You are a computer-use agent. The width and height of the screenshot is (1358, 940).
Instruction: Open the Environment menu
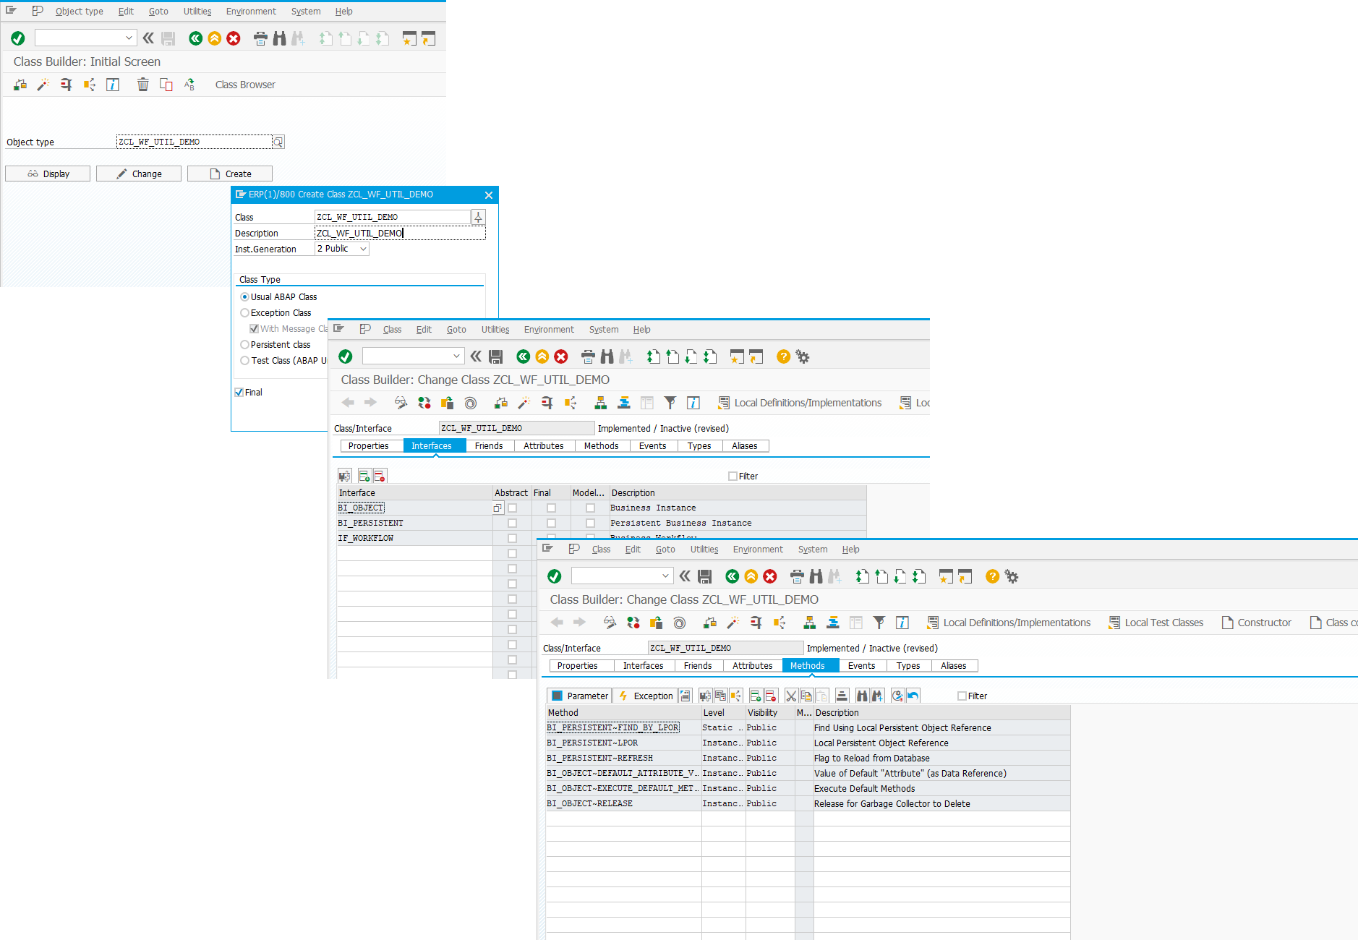pyautogui.click(x=758, y=549)
